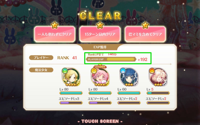Click the PLAYER EXP progress bar

pos(111,59)
